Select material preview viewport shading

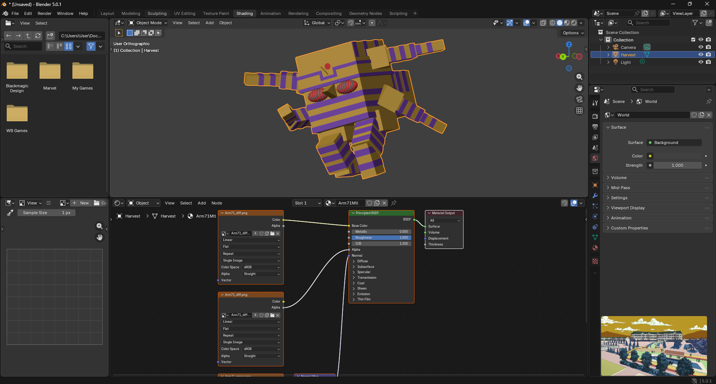pos(567,23)
